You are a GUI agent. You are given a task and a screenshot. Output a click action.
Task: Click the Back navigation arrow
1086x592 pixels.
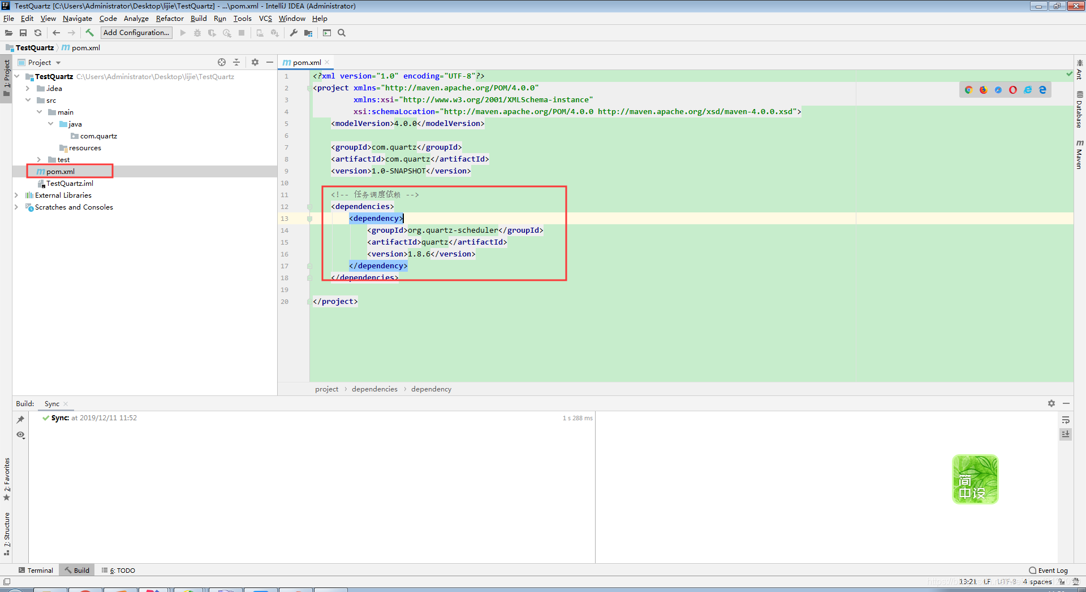tap(56, 33)
